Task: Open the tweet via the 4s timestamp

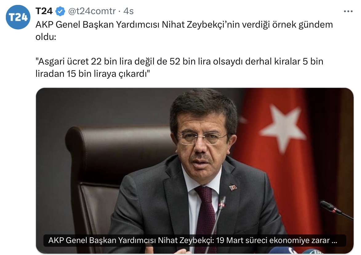Action: [128, 11]
